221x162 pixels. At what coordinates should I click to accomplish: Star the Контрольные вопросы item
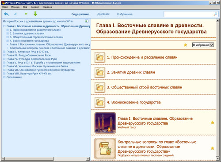tap(213, 148)
